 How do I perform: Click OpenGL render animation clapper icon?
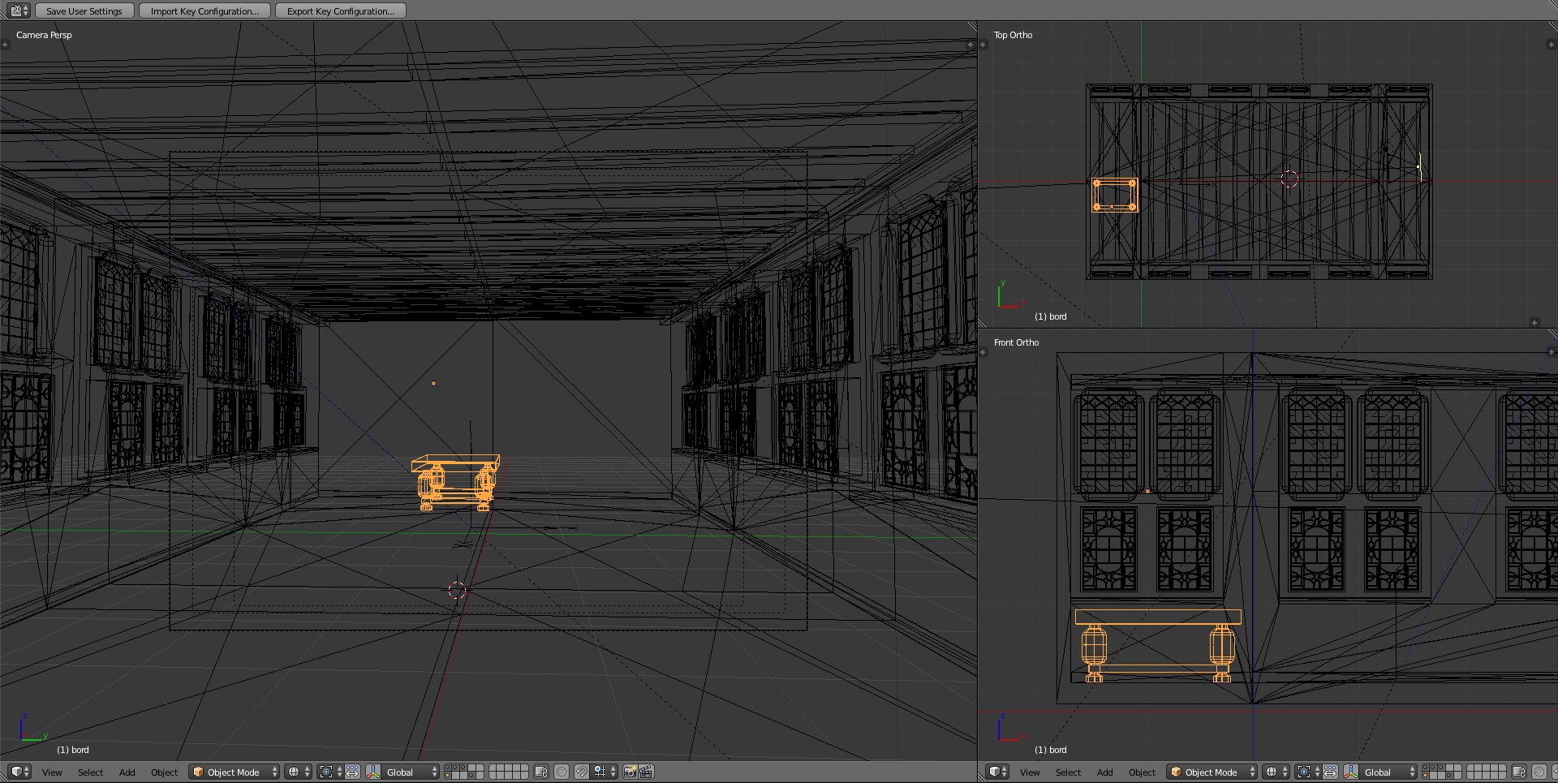click(x=646, y=772)
